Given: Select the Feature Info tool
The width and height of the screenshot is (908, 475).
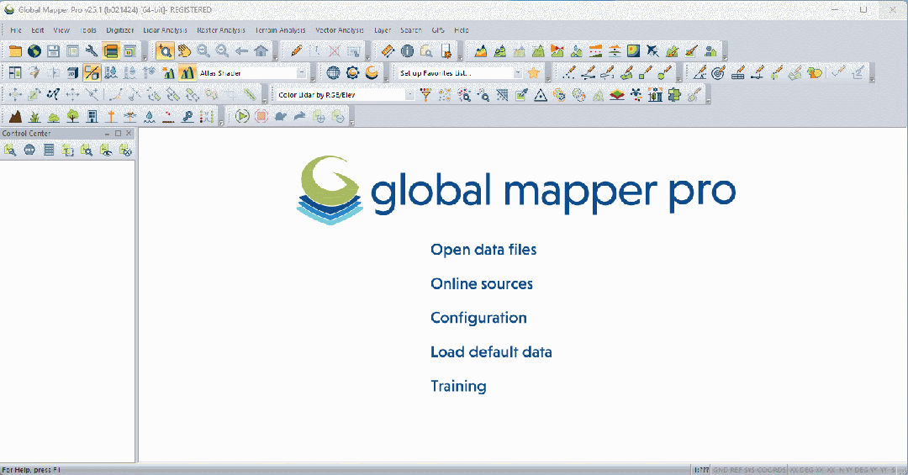Looking at the screenshot, I should click(407, 51).
